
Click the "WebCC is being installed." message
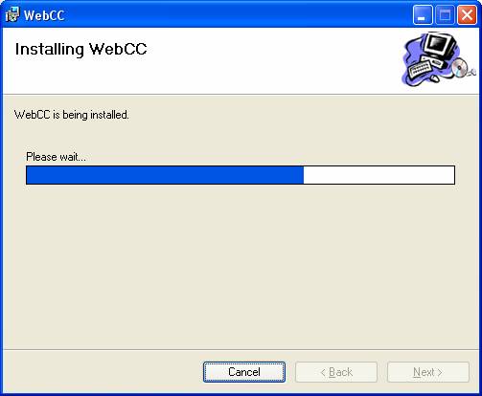pos(72,115)
